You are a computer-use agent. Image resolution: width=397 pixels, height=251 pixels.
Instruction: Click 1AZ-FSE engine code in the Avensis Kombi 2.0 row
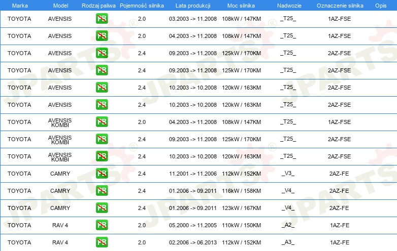[339, 122]
